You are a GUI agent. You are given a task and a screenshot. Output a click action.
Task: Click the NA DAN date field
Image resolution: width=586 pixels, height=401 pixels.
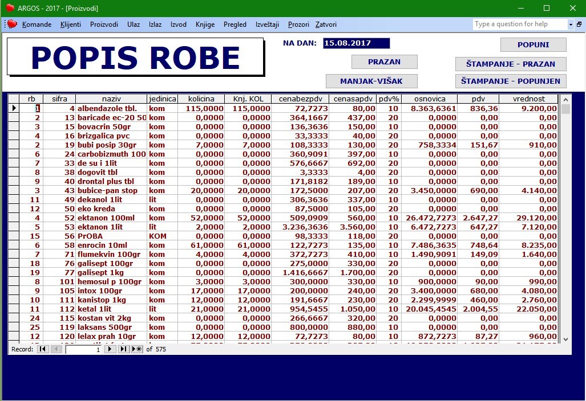(357, 43)
